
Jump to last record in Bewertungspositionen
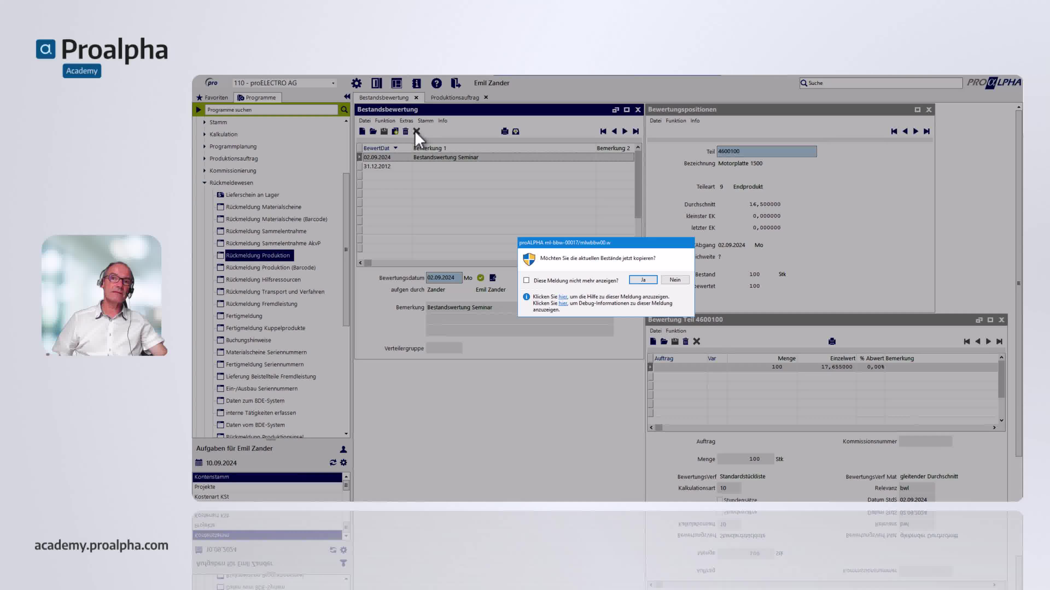pyautogui.click(x=926, y=131)
